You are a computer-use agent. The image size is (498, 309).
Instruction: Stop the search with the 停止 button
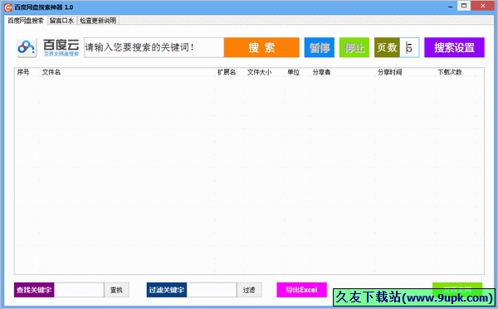354,47
